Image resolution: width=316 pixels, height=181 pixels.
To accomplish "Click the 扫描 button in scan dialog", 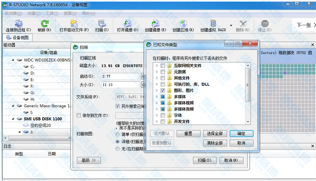I will (x=205, y=160).
